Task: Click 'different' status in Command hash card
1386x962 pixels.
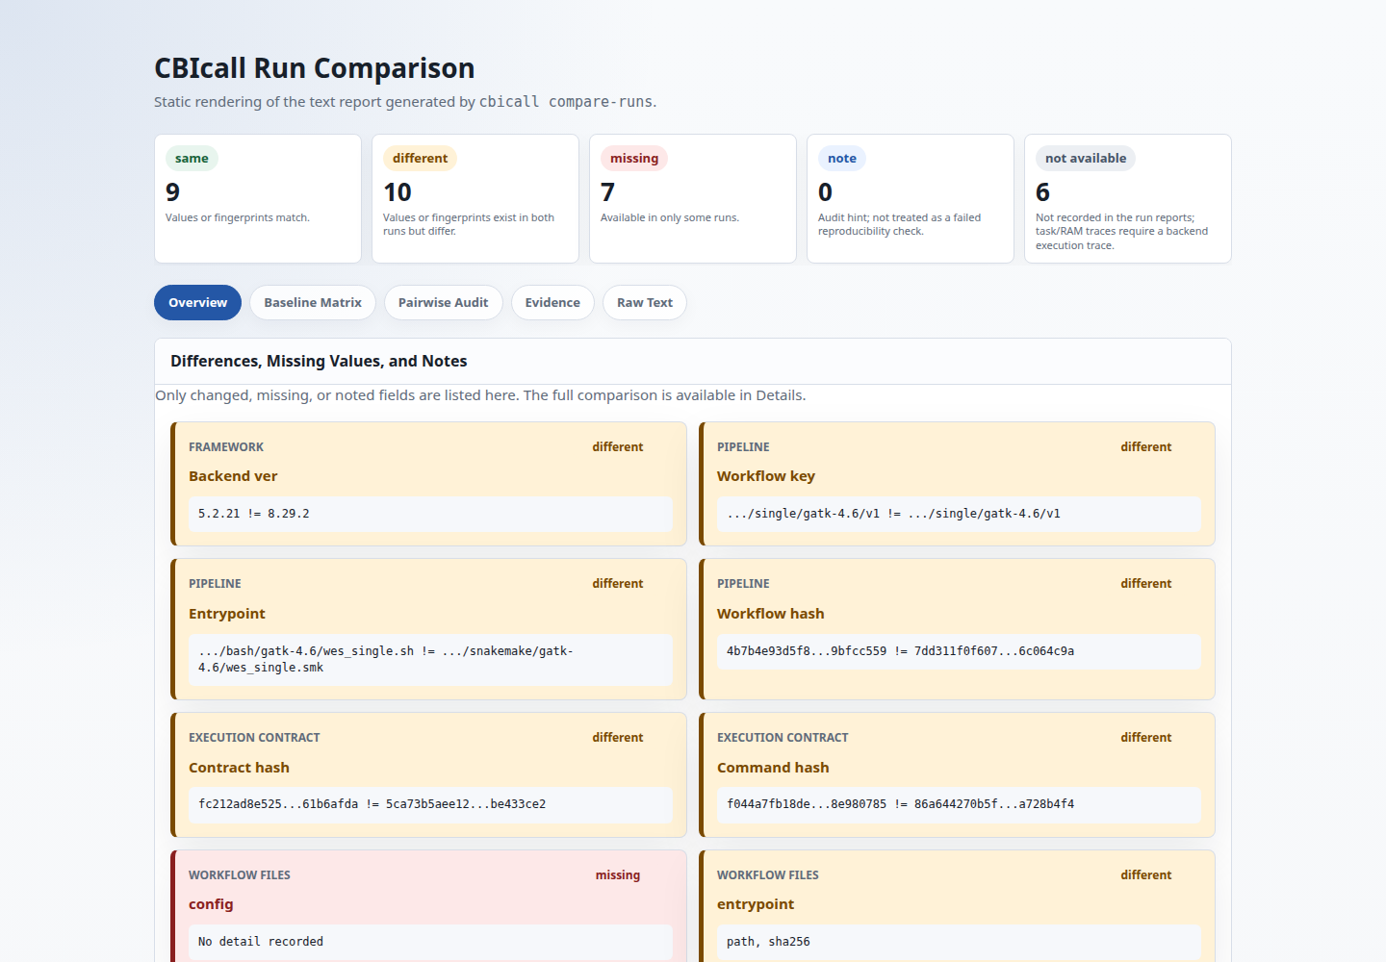Action: coord(1146,738)
